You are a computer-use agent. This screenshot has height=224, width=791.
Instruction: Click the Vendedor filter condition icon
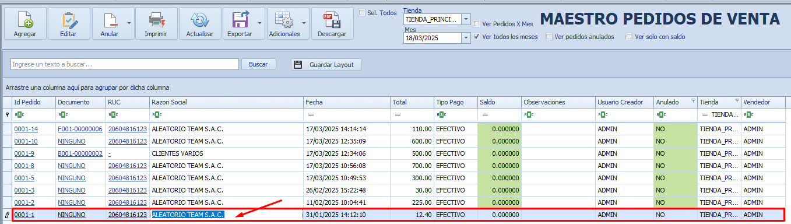click(748, 115)
